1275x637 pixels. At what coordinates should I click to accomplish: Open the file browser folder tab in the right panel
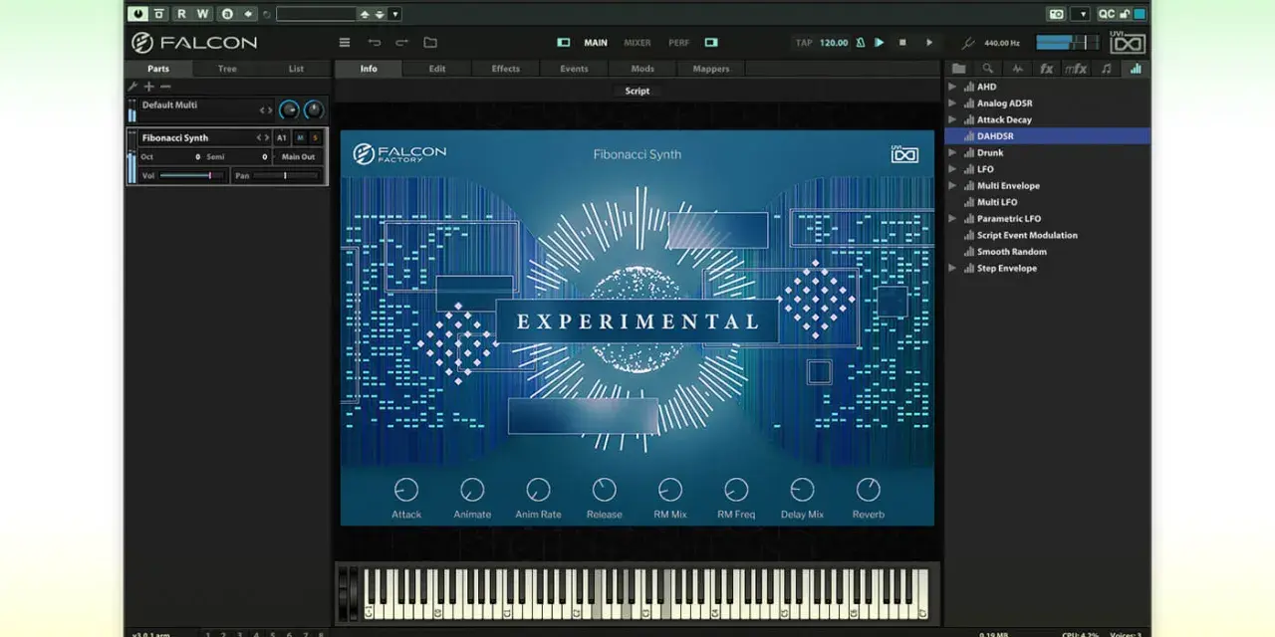[x=958, y=69]
